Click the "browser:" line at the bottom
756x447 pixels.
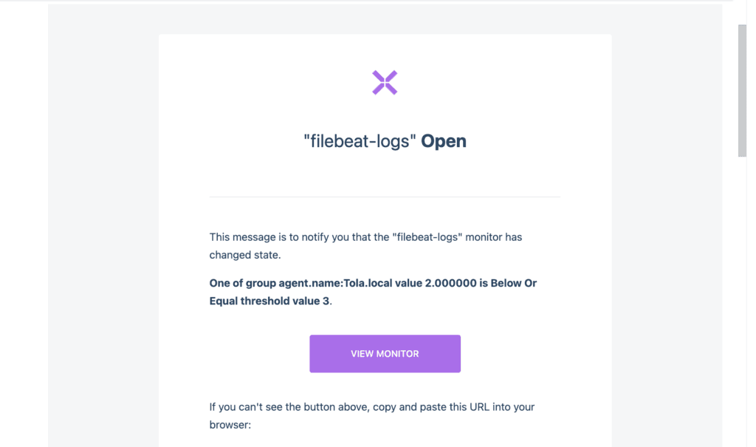point(230,425)
